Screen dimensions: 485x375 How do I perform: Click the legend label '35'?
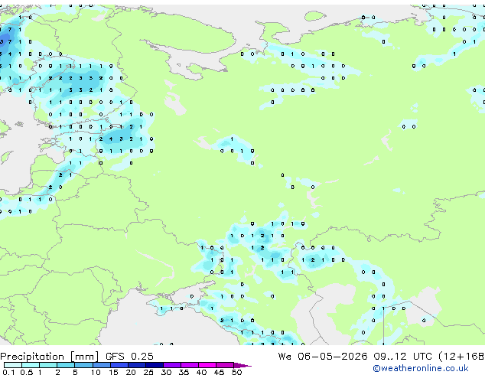(184, 372)
